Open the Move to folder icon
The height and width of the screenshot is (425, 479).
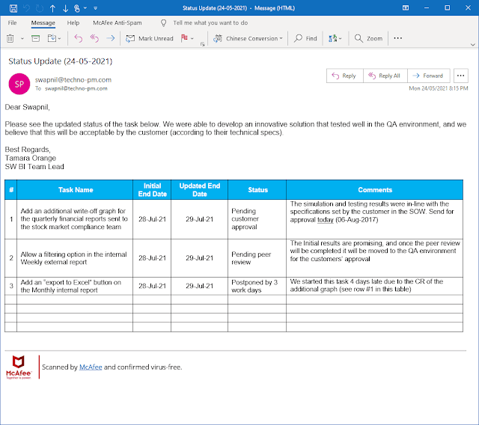click(x=52, y=38)
